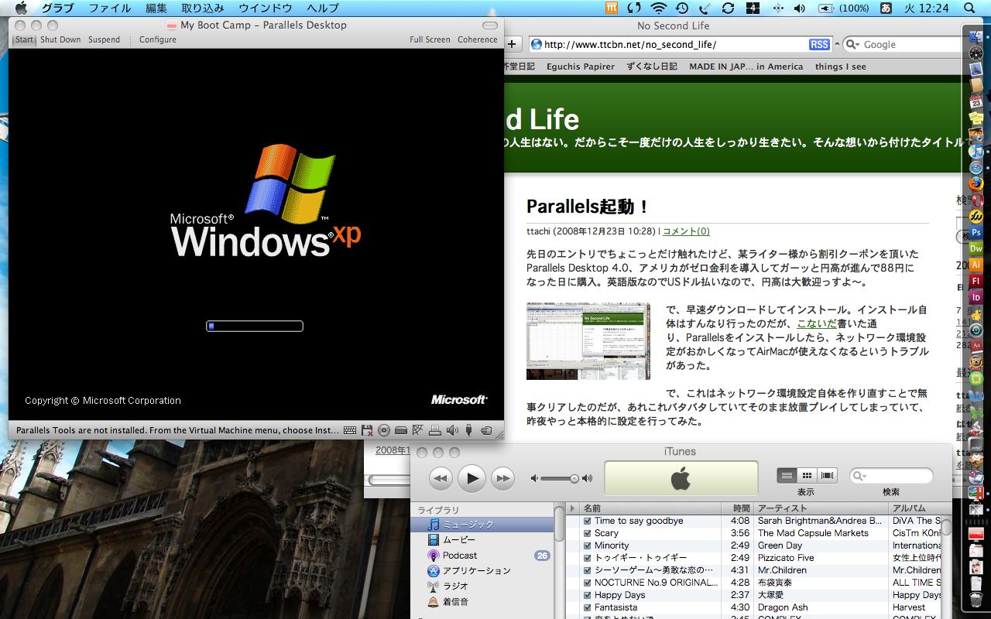The width and height of the screenshot is (991, 619).
Task: Toggle checkbox for トゥイギー・トゥイギー
Action: pyautogui.click(x=587, y=558)
